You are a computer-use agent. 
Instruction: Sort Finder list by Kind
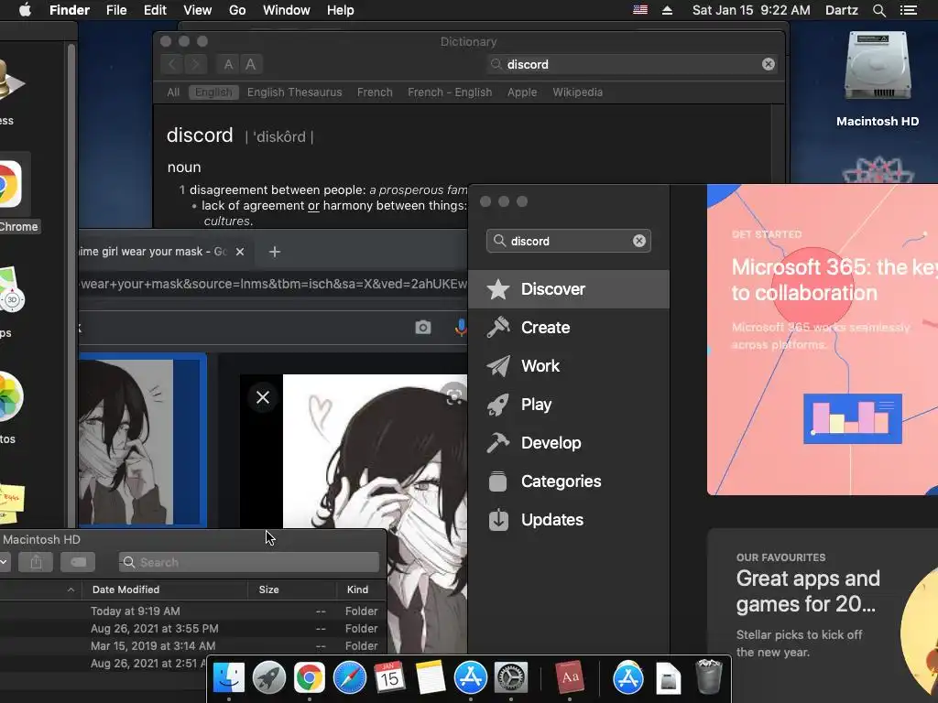[361, 589]
